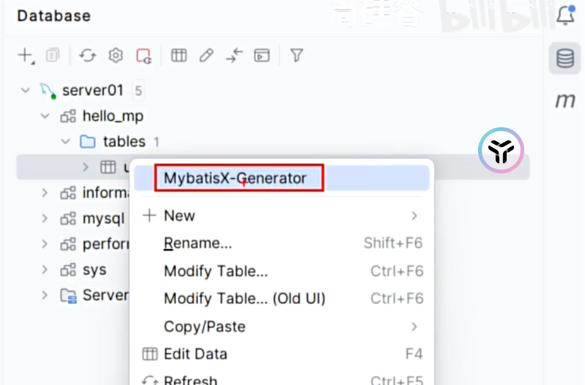Viewport: 585px width, 385px height.
Task: Click the tables folder icon
Action: click(x=88, y=141)
